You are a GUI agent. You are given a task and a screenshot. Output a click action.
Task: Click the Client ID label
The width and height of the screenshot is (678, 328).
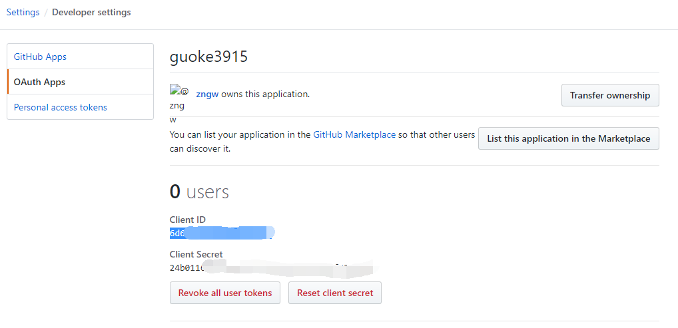[188, 220]
